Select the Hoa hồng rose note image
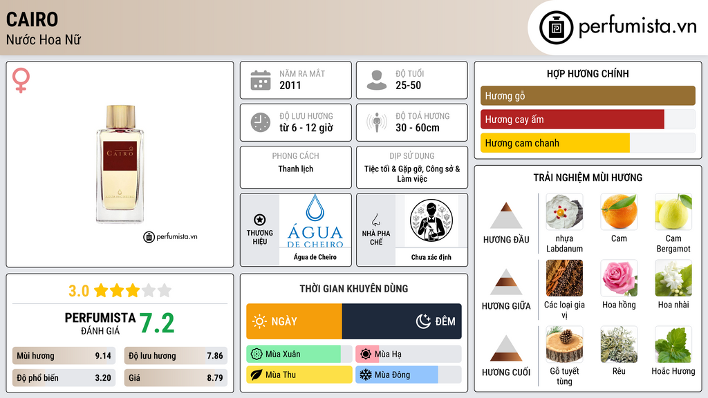 click(619, 278)
